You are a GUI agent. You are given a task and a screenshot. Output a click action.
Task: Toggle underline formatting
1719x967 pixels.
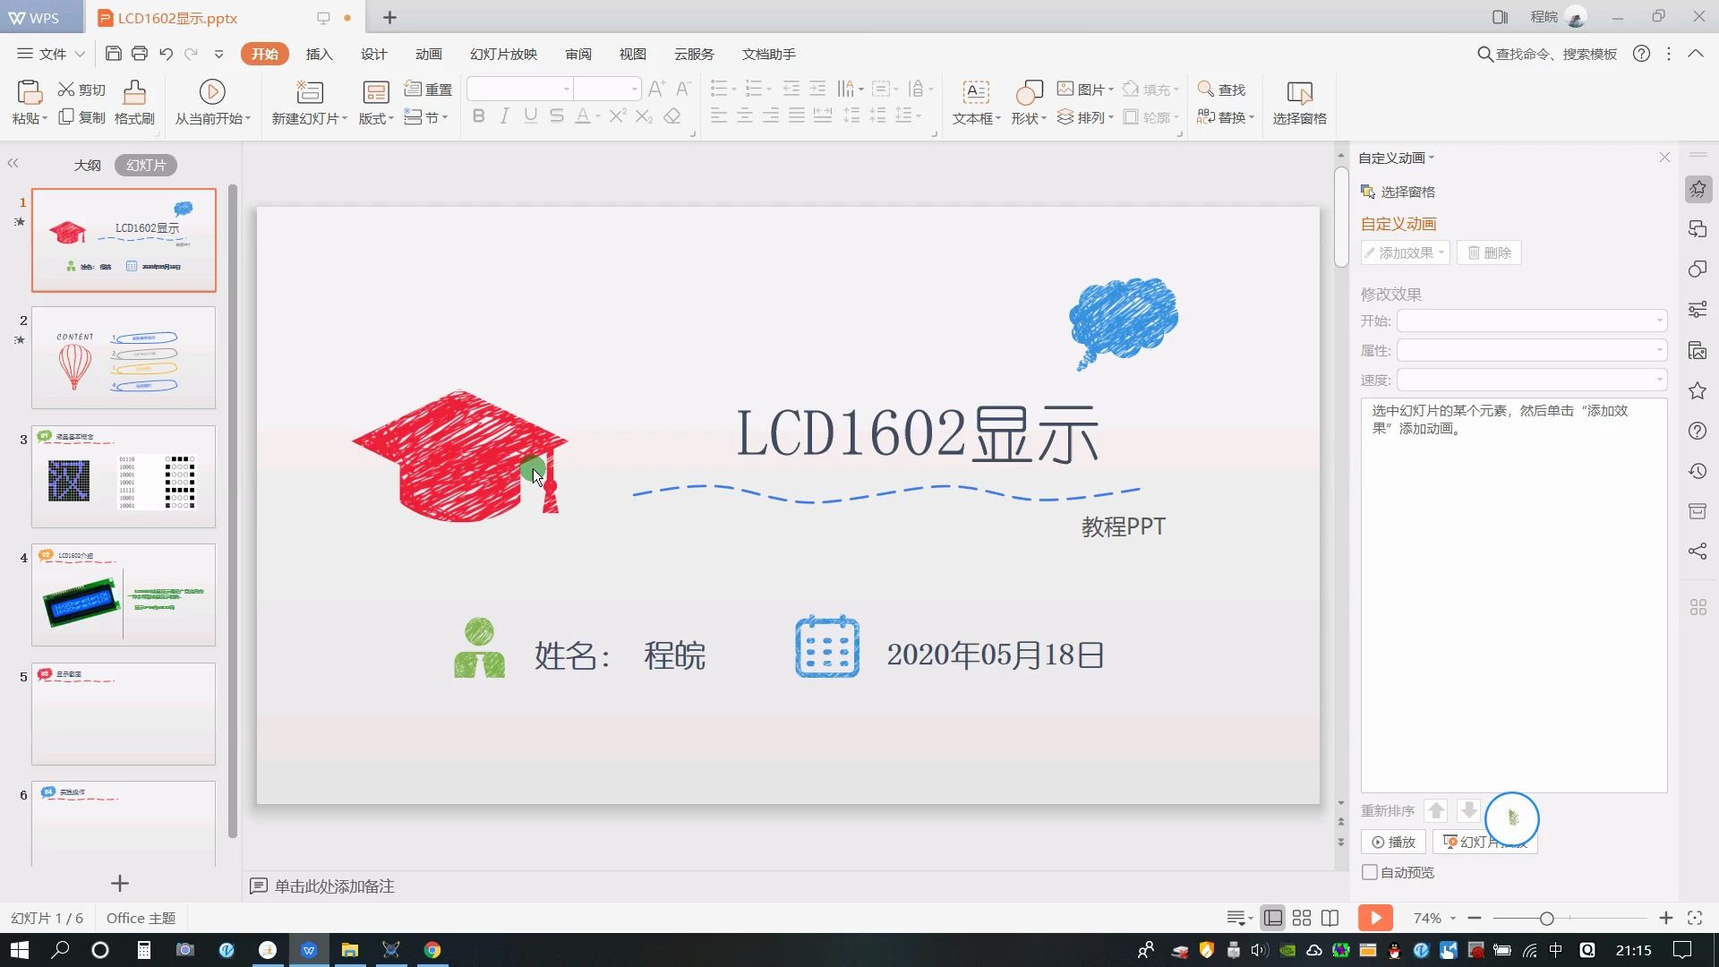click(x=530, y=116)
